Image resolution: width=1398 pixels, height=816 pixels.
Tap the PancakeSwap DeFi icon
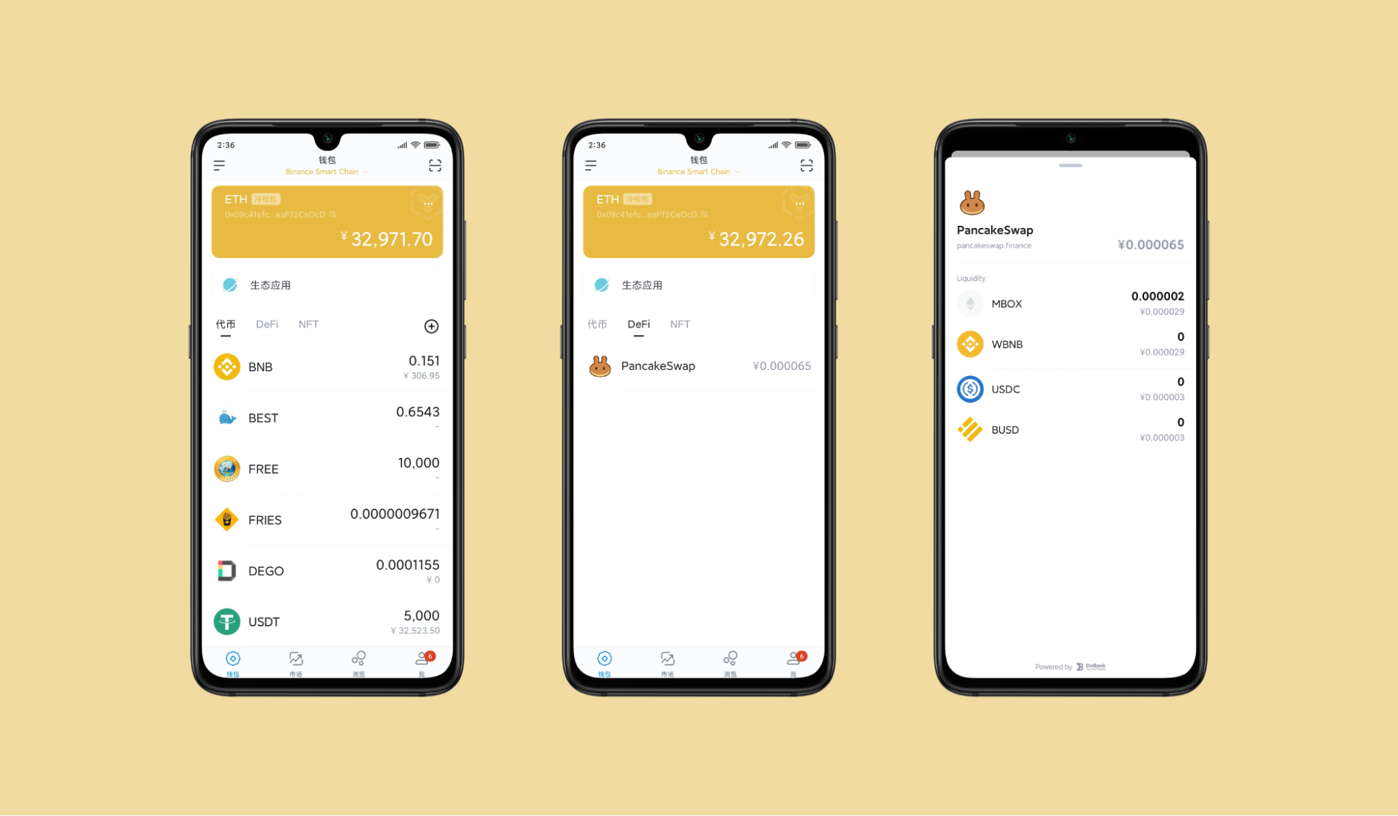tap(601, 365)
